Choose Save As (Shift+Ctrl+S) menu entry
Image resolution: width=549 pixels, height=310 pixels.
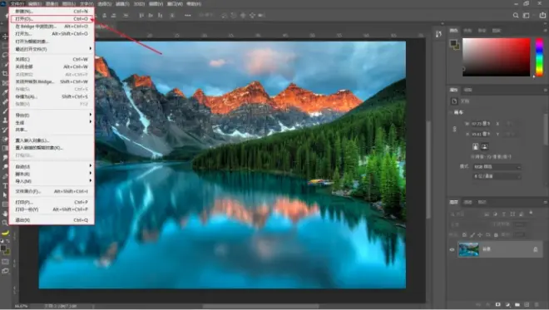coord(52,96)
